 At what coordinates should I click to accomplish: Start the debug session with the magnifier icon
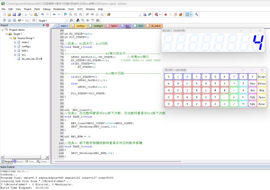[x=156, y=15]
